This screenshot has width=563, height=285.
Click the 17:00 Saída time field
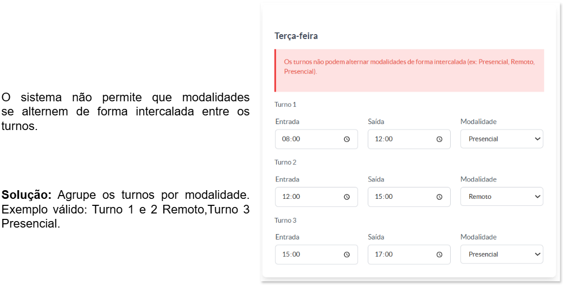(x=409, y=255)
